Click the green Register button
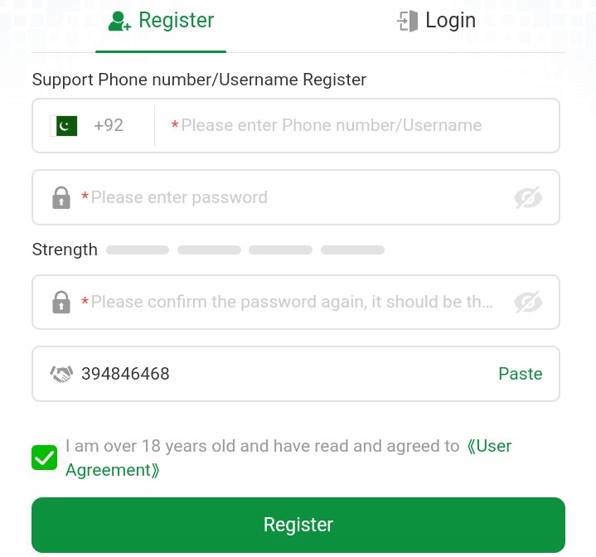 [298, 525]
